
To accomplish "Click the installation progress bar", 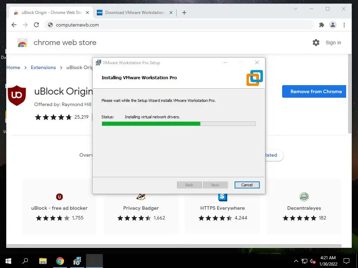I will 178,124.
